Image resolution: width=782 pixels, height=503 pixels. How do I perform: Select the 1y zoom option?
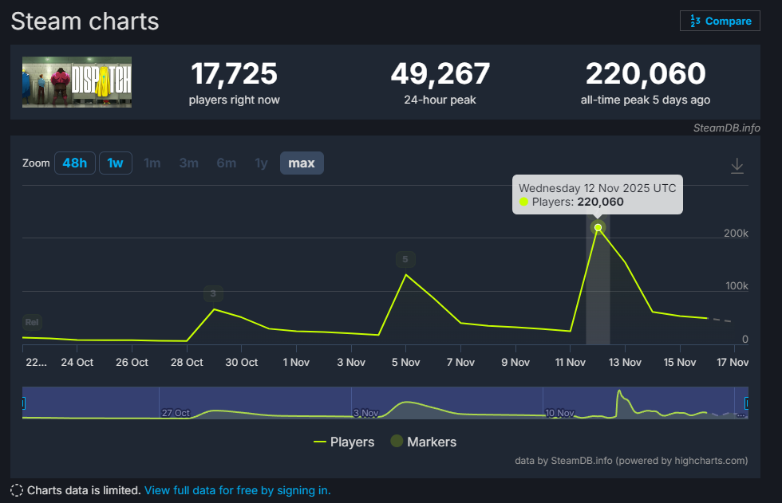coord(262,163)
